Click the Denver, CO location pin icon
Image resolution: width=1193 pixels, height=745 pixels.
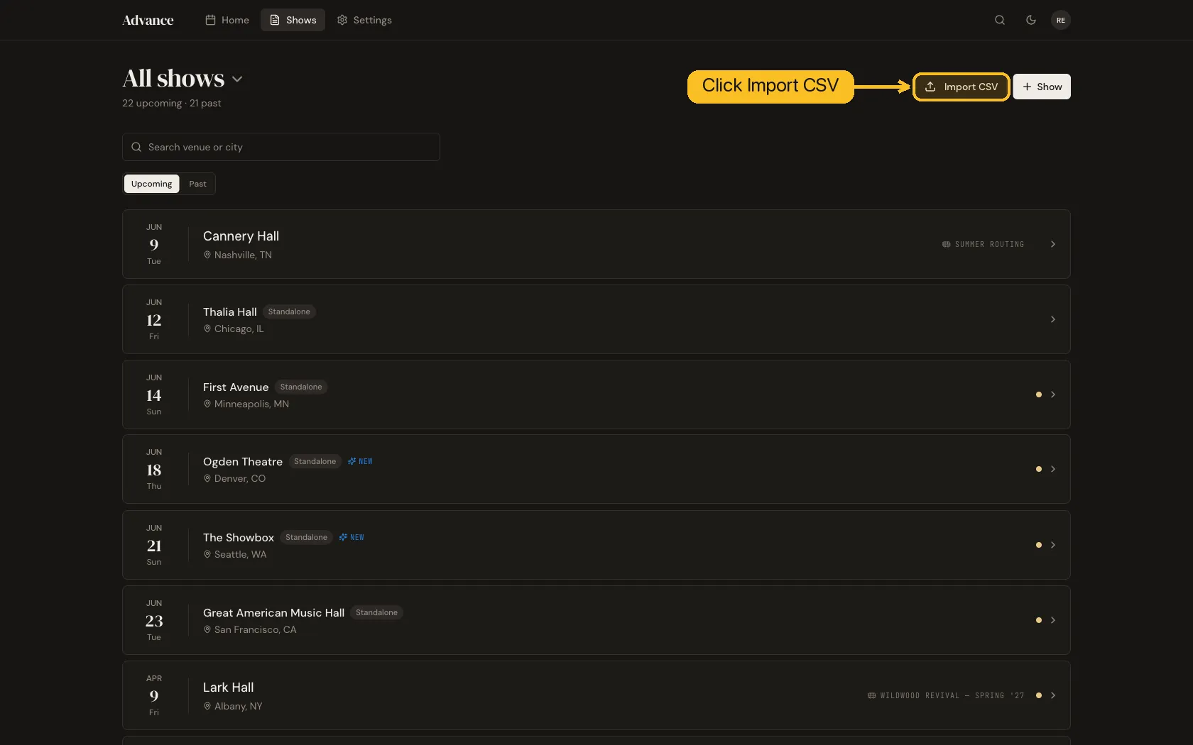pyautogui.click(x=207, y=478)
